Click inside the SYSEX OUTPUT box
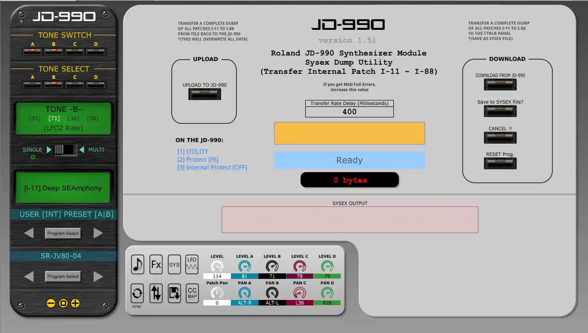Viewport: 588px width, 333px height. coord(350,219)
